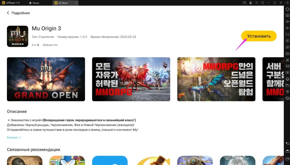Close the LD Store tab
The image size is (290, 165).
tap(76, 3)
